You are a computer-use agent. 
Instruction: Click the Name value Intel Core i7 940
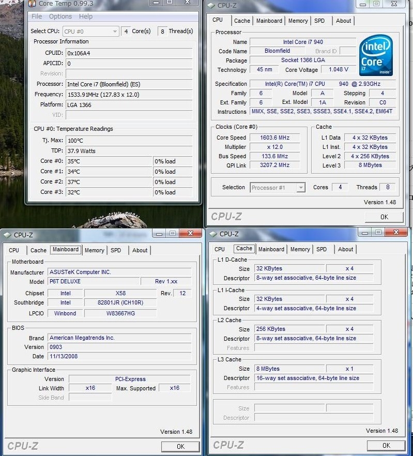pyautogui.click(x=303, y=42)
